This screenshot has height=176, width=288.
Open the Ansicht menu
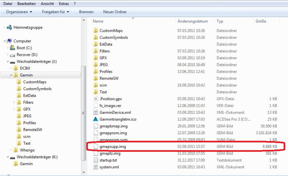click(48, 4)
